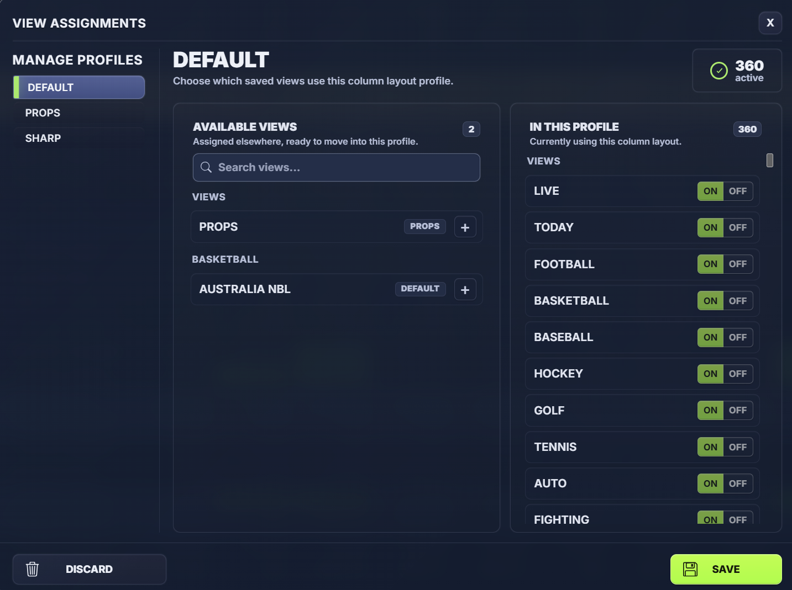792x590 pixels.
Task: Turn OFF the TODAY view
Action: pos(738,227)
